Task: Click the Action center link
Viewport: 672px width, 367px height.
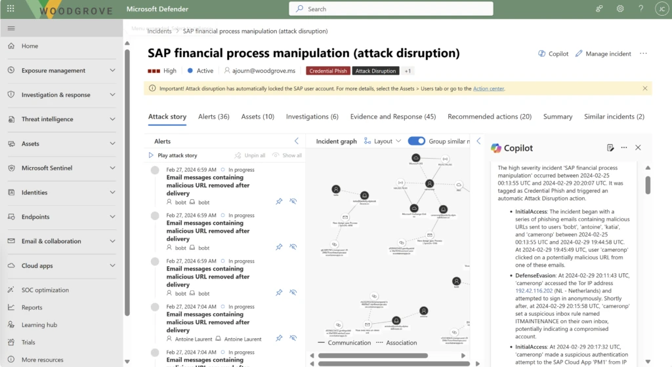Action: point(488,88)
